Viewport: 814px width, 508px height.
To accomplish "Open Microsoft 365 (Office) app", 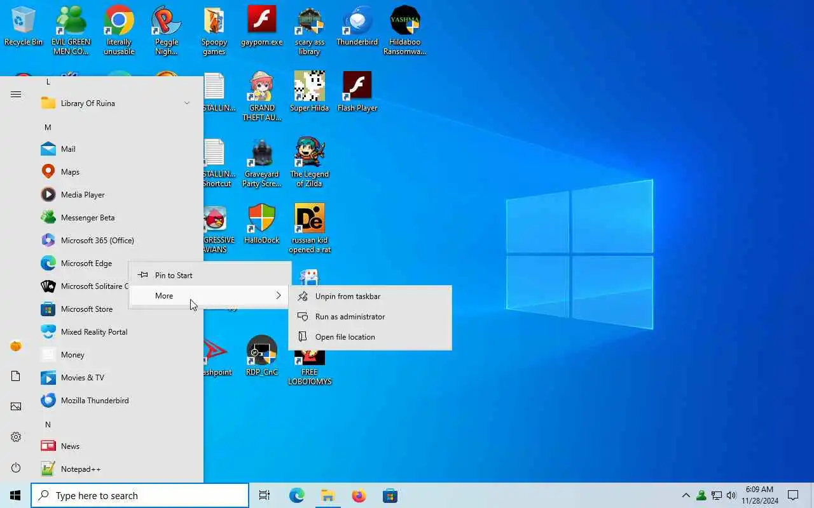I will (x=117, y=240).
